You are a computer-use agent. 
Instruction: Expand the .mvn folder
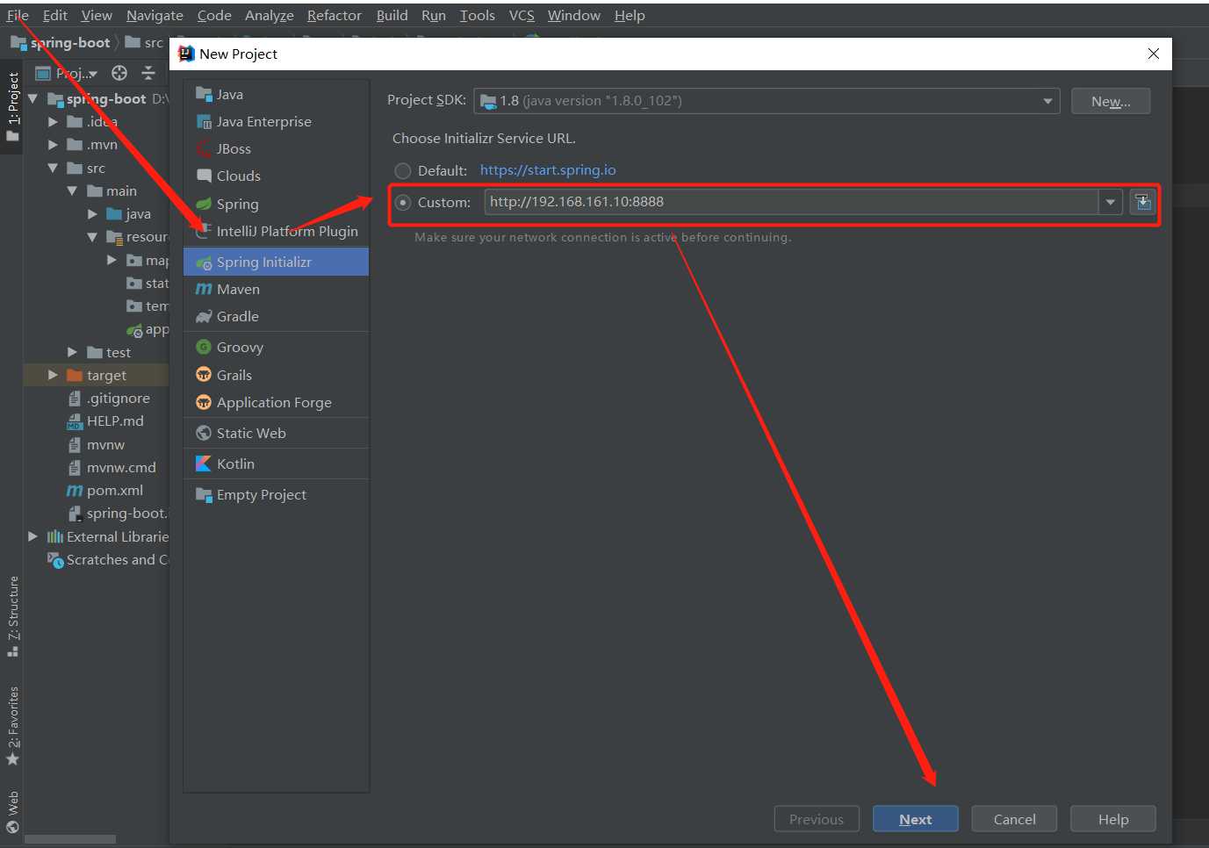click(x=53, y=144)
